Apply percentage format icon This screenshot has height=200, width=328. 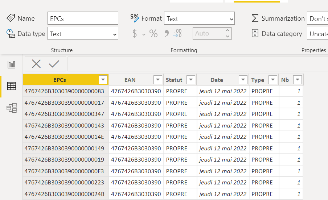(153, 33)
